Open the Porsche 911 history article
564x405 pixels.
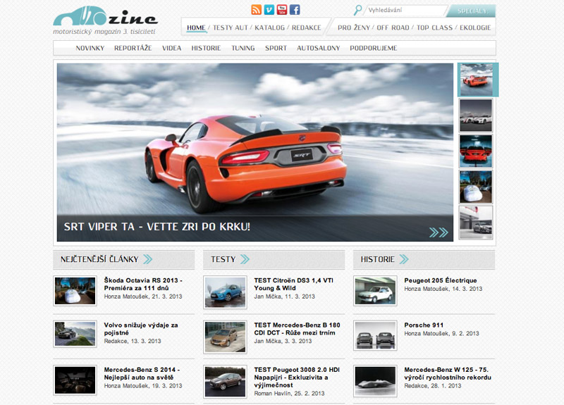pyautogui.click(x=424, y=325)
